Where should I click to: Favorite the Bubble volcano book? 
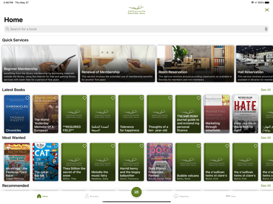pos(199,146)
